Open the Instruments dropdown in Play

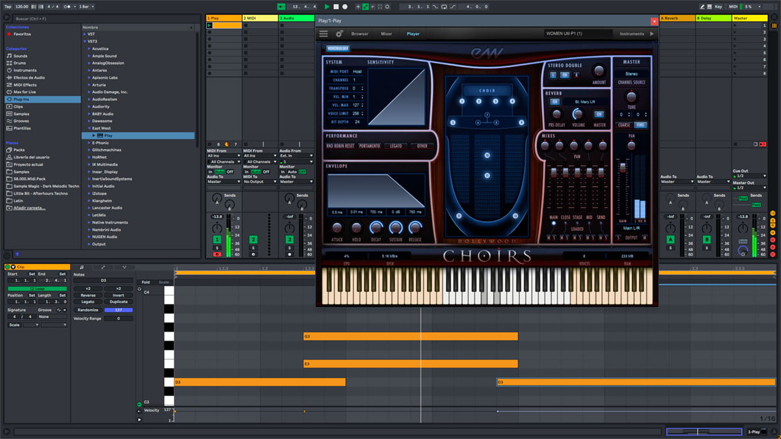635,34
